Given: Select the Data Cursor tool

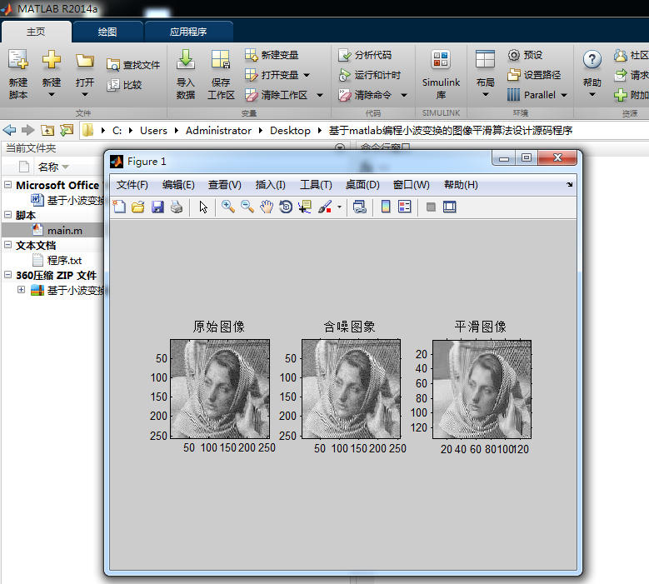Looking at the screenshot, I should click(x=305, y=207).
